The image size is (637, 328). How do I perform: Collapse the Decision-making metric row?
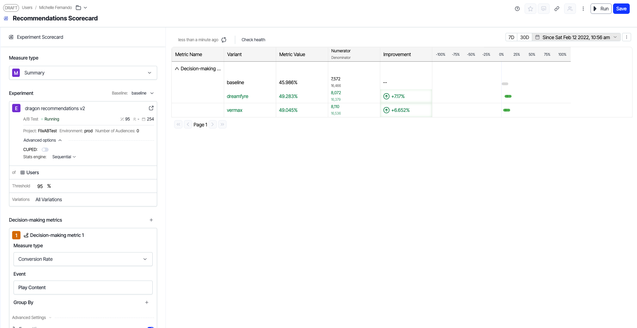(x=177, y=69)
